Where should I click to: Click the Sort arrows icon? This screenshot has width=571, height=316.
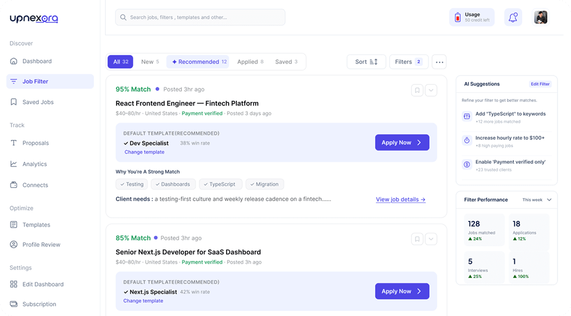coord(374,62)
